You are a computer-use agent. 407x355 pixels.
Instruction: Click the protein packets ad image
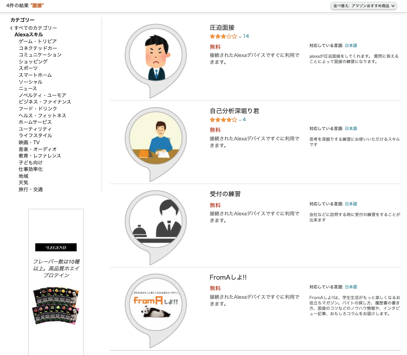click(56, 306)
